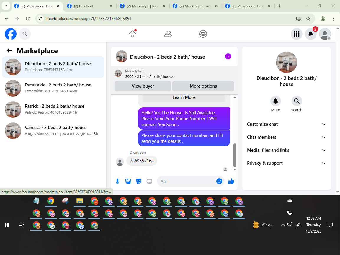Image resolution: width=340 pixels, height=255 pixels.
Task: Expand Privacy & support section
Action: 287,163
